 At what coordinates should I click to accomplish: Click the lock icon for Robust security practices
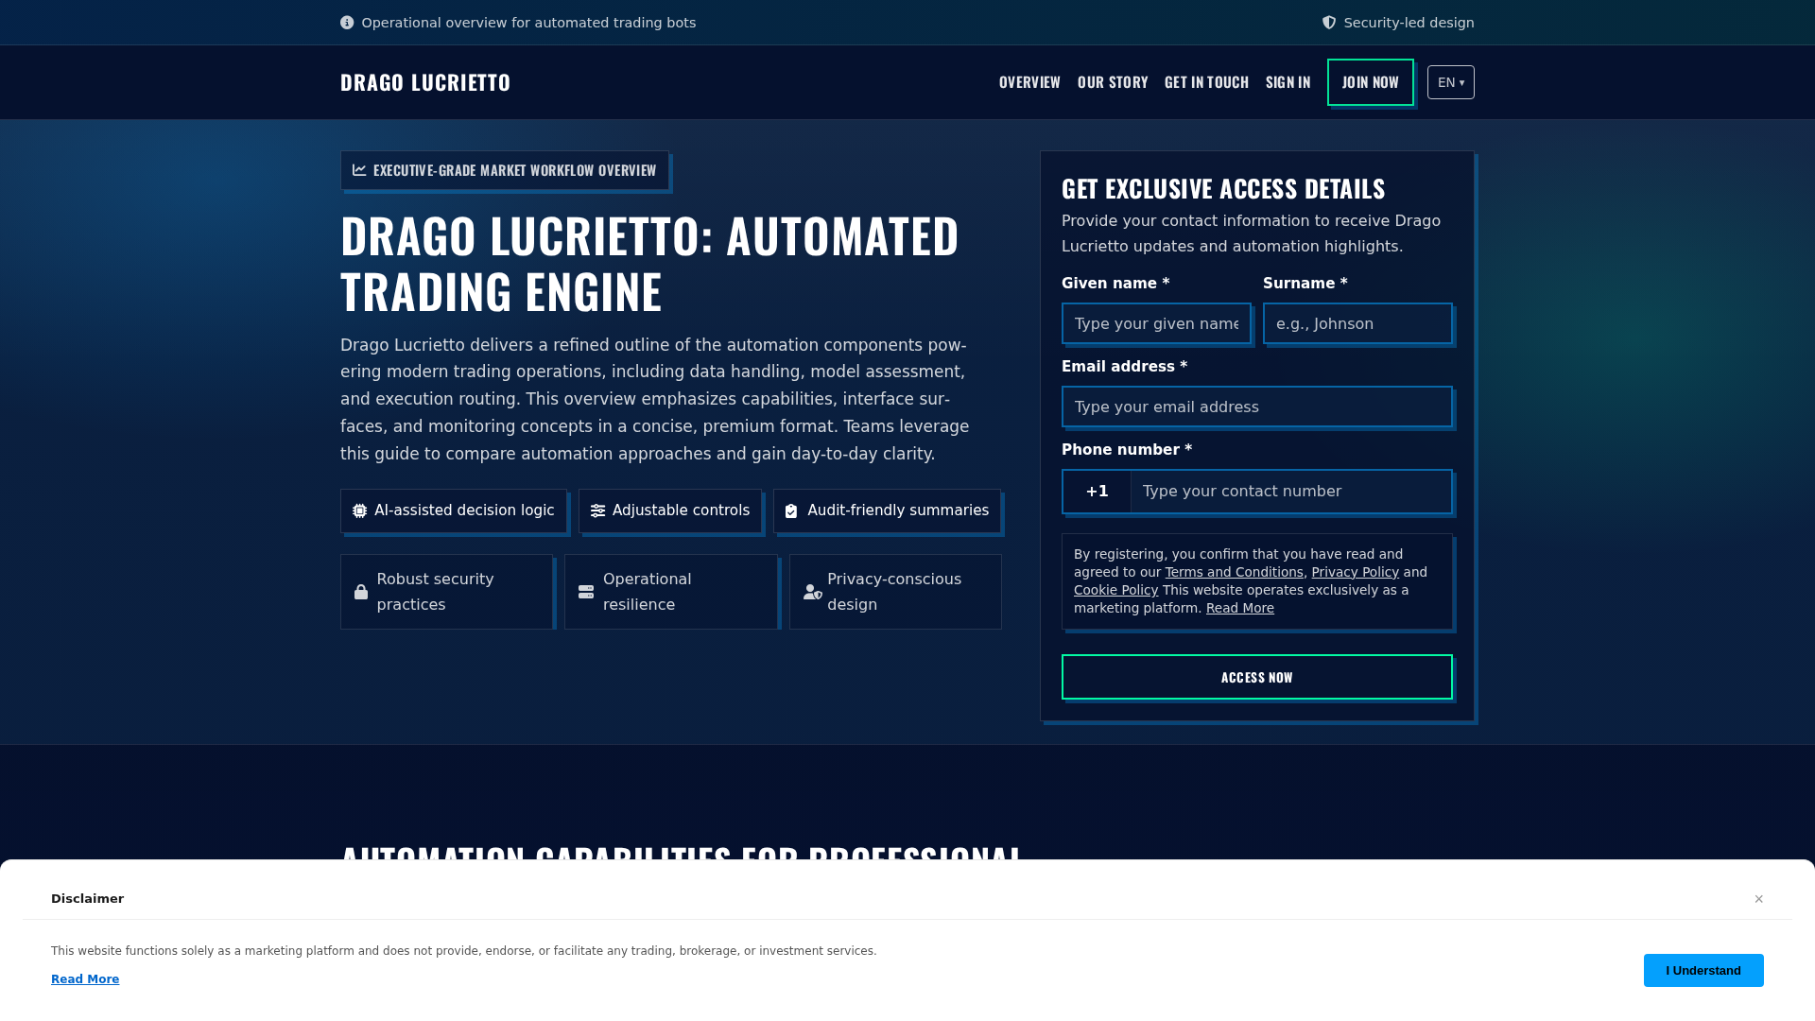361,592
